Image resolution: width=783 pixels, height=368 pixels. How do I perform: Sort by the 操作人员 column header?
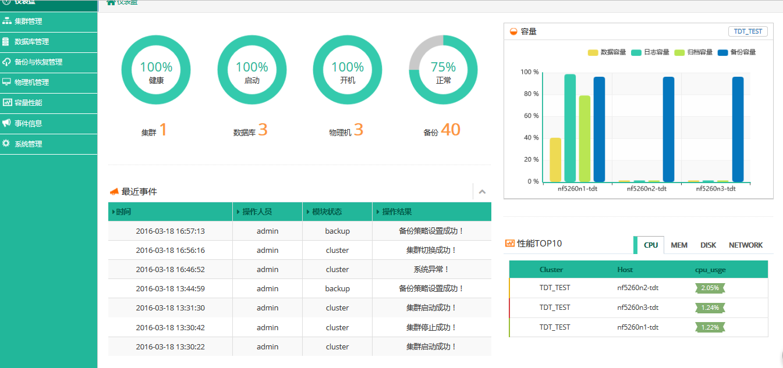(x=268, y=212)
